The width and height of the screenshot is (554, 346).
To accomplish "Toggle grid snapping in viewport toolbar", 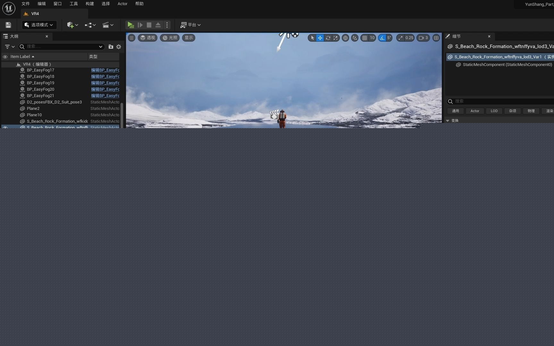I will (x=365, y=38).
